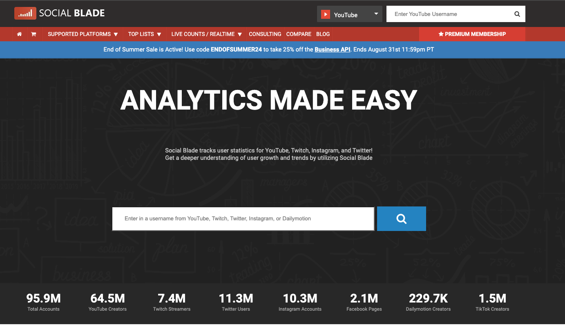The image size is (565, 325).
Task: Open the Compare page
Action: [299, 34]
